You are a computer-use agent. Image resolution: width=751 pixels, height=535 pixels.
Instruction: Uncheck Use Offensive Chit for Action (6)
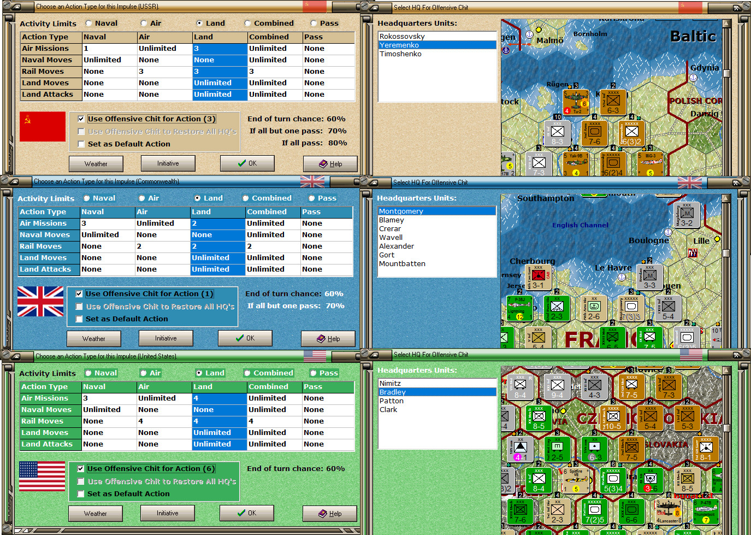pos(81,469)
